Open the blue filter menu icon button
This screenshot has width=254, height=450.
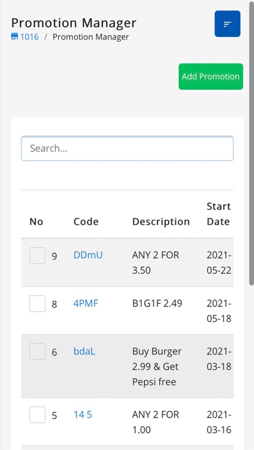227,24
